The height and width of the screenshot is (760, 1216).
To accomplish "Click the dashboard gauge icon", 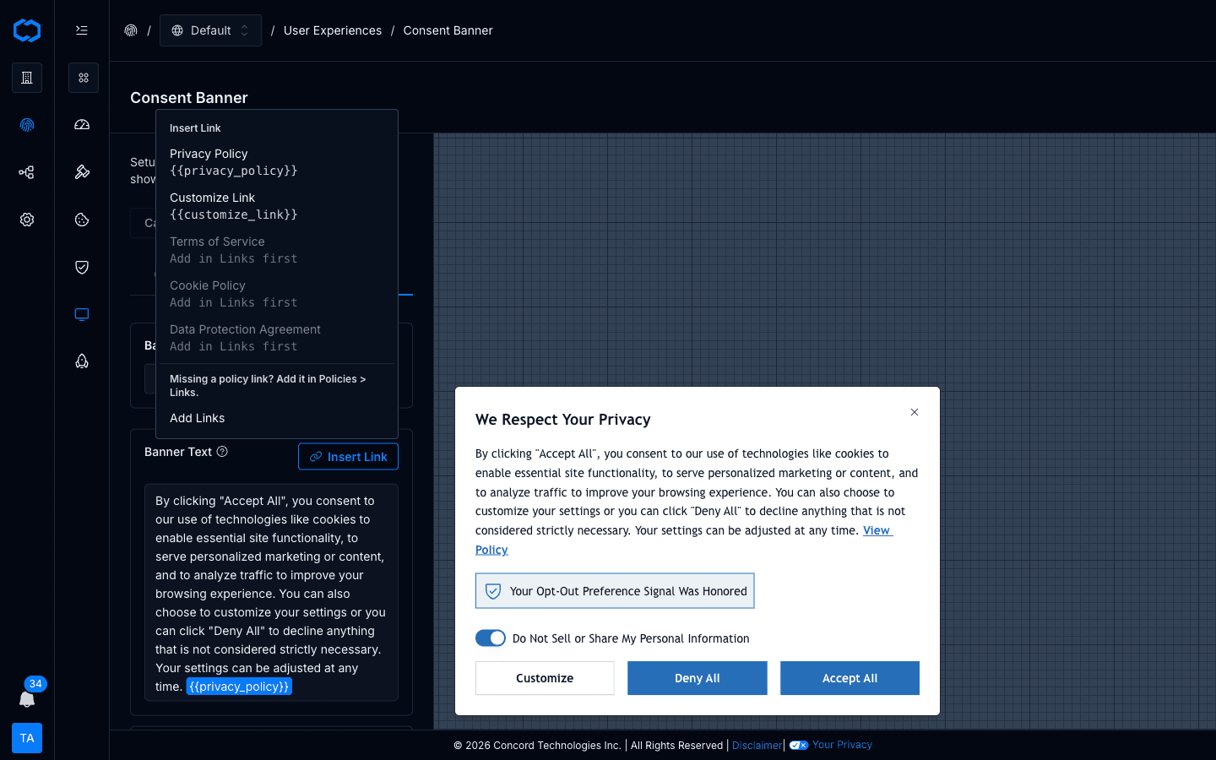I will 81,124.
